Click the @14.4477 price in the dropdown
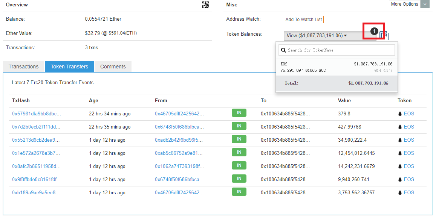 click(383, 70)
